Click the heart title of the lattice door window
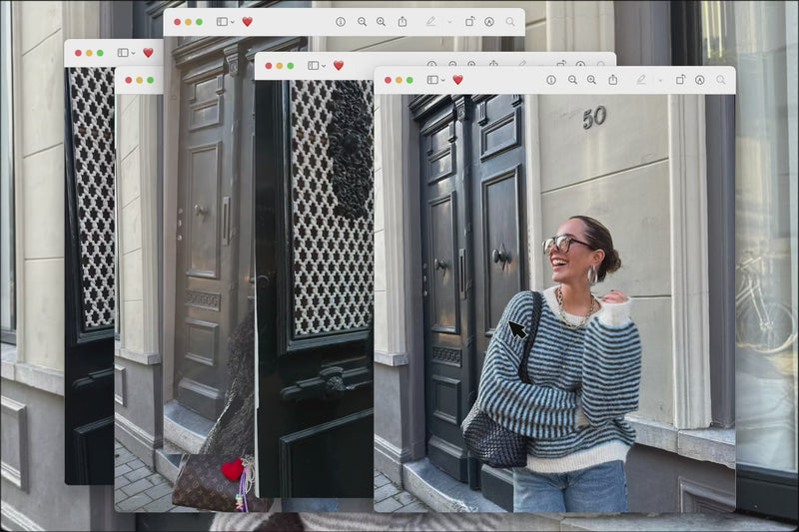Image resolution: width=799 pixels, height=532 pixels. [338, 66]
